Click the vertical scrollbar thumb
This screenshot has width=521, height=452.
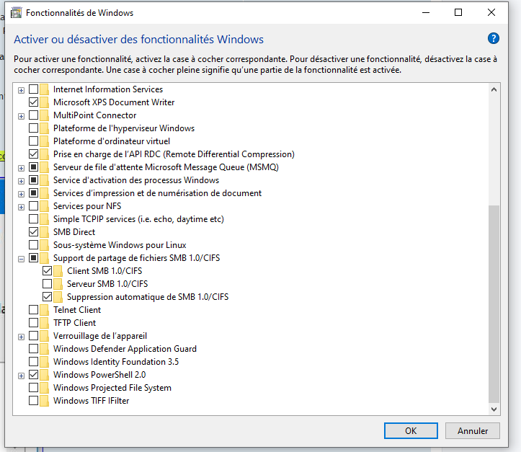pyautogui.click(x=494, y=303)
